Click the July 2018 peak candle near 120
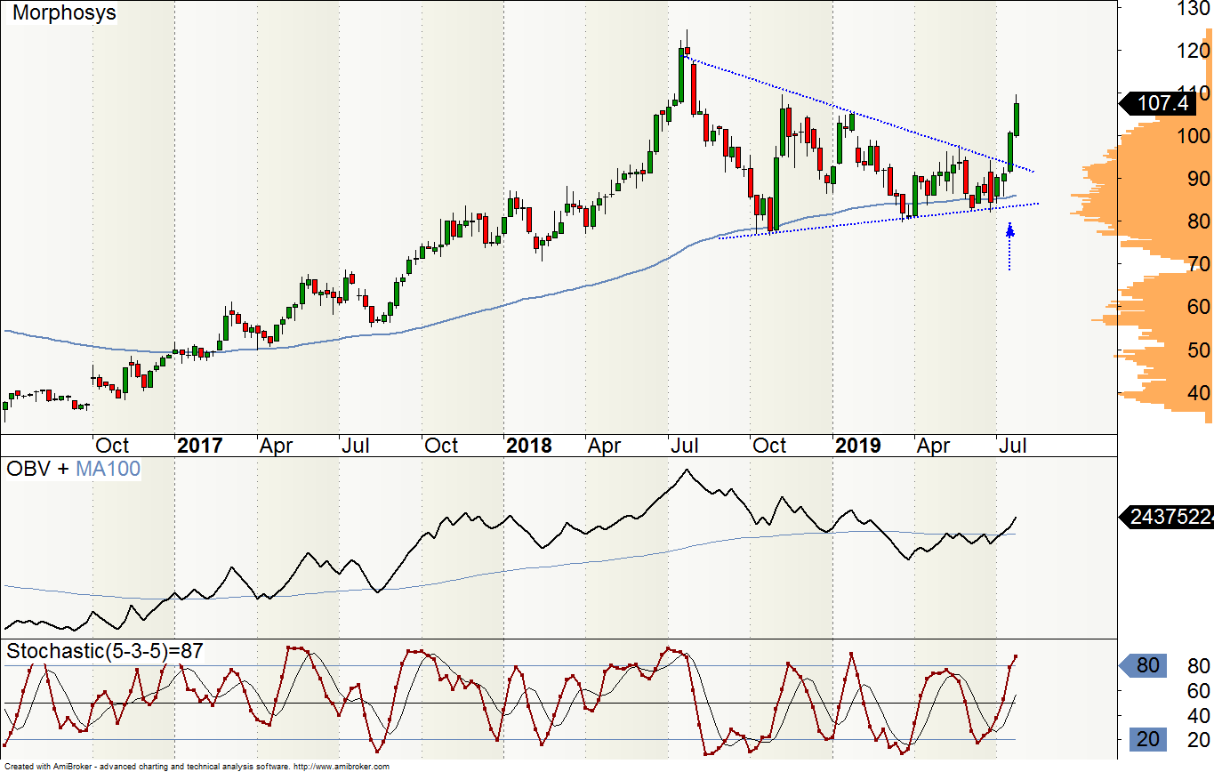Viewport: 1214px width, 772px height. pos(681,76)
